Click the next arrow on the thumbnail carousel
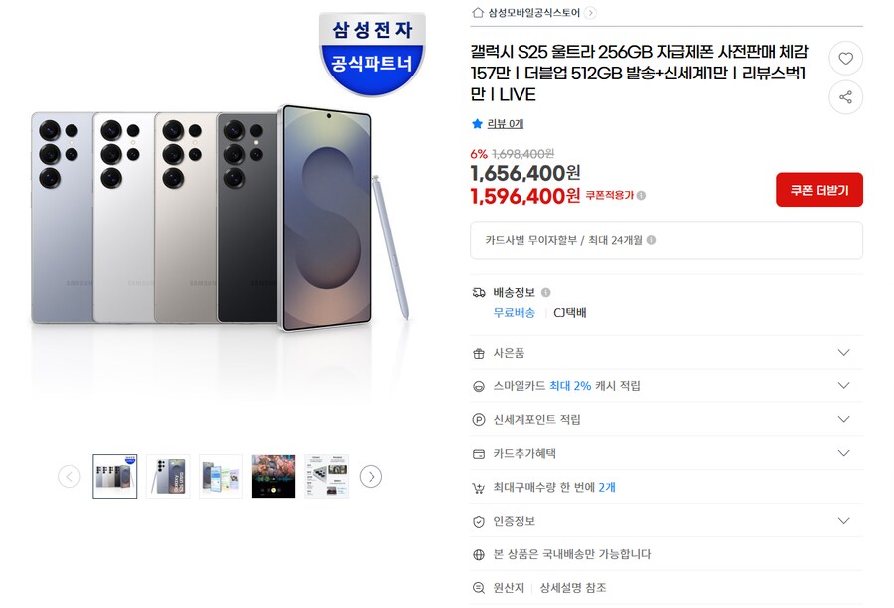Image resolution: width=894 pixels, height=608 pixels. click(x=371, y=476)
